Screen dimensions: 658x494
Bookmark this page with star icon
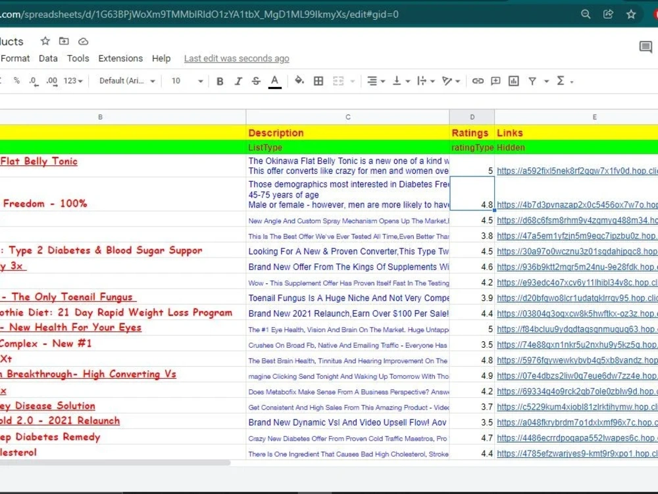631,14
